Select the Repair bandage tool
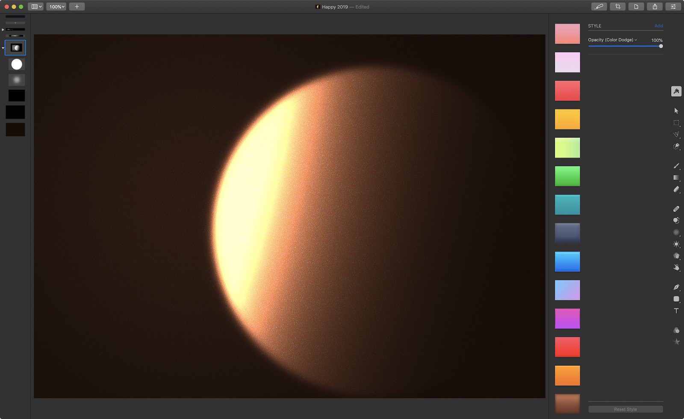Image resolution: width=684 pixels, height=419 pixels. tap(676, 209)
